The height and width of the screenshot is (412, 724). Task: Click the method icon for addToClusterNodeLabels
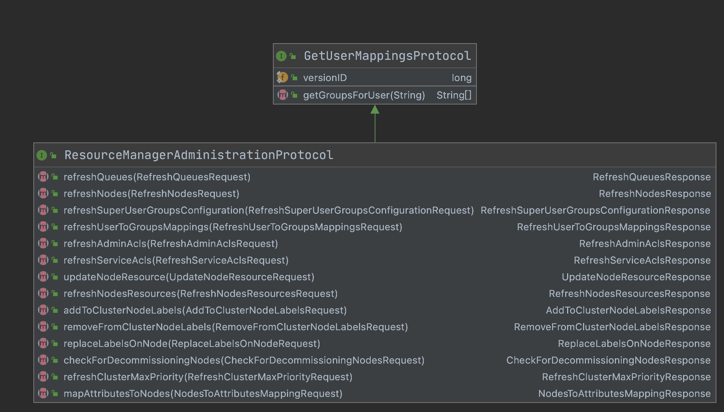coord(43,310)
